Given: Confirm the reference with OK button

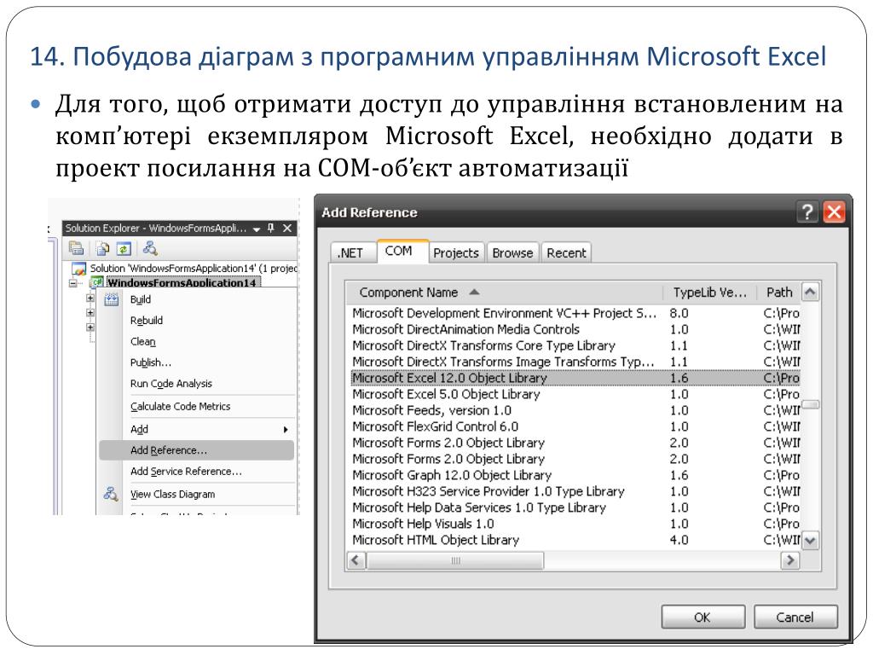Looking at the screenshot, I should pyautogui.click(x=702, y=617).
